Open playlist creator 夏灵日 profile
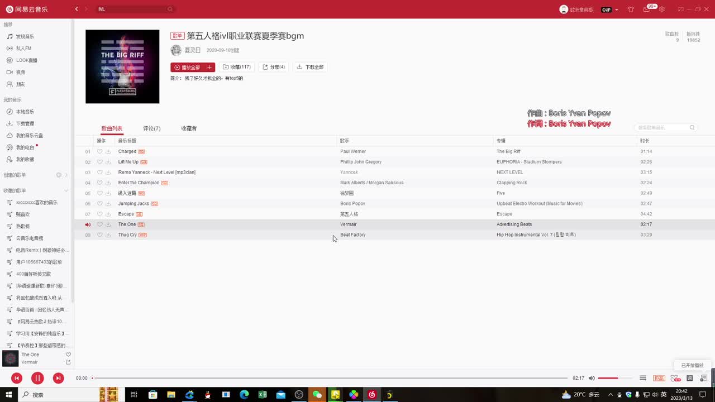The image size is (715, 402). click(193, 50)
